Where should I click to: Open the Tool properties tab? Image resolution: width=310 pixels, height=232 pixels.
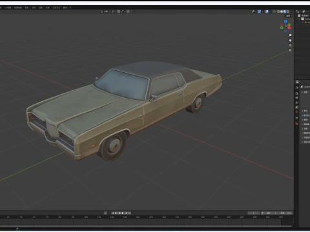296,88
